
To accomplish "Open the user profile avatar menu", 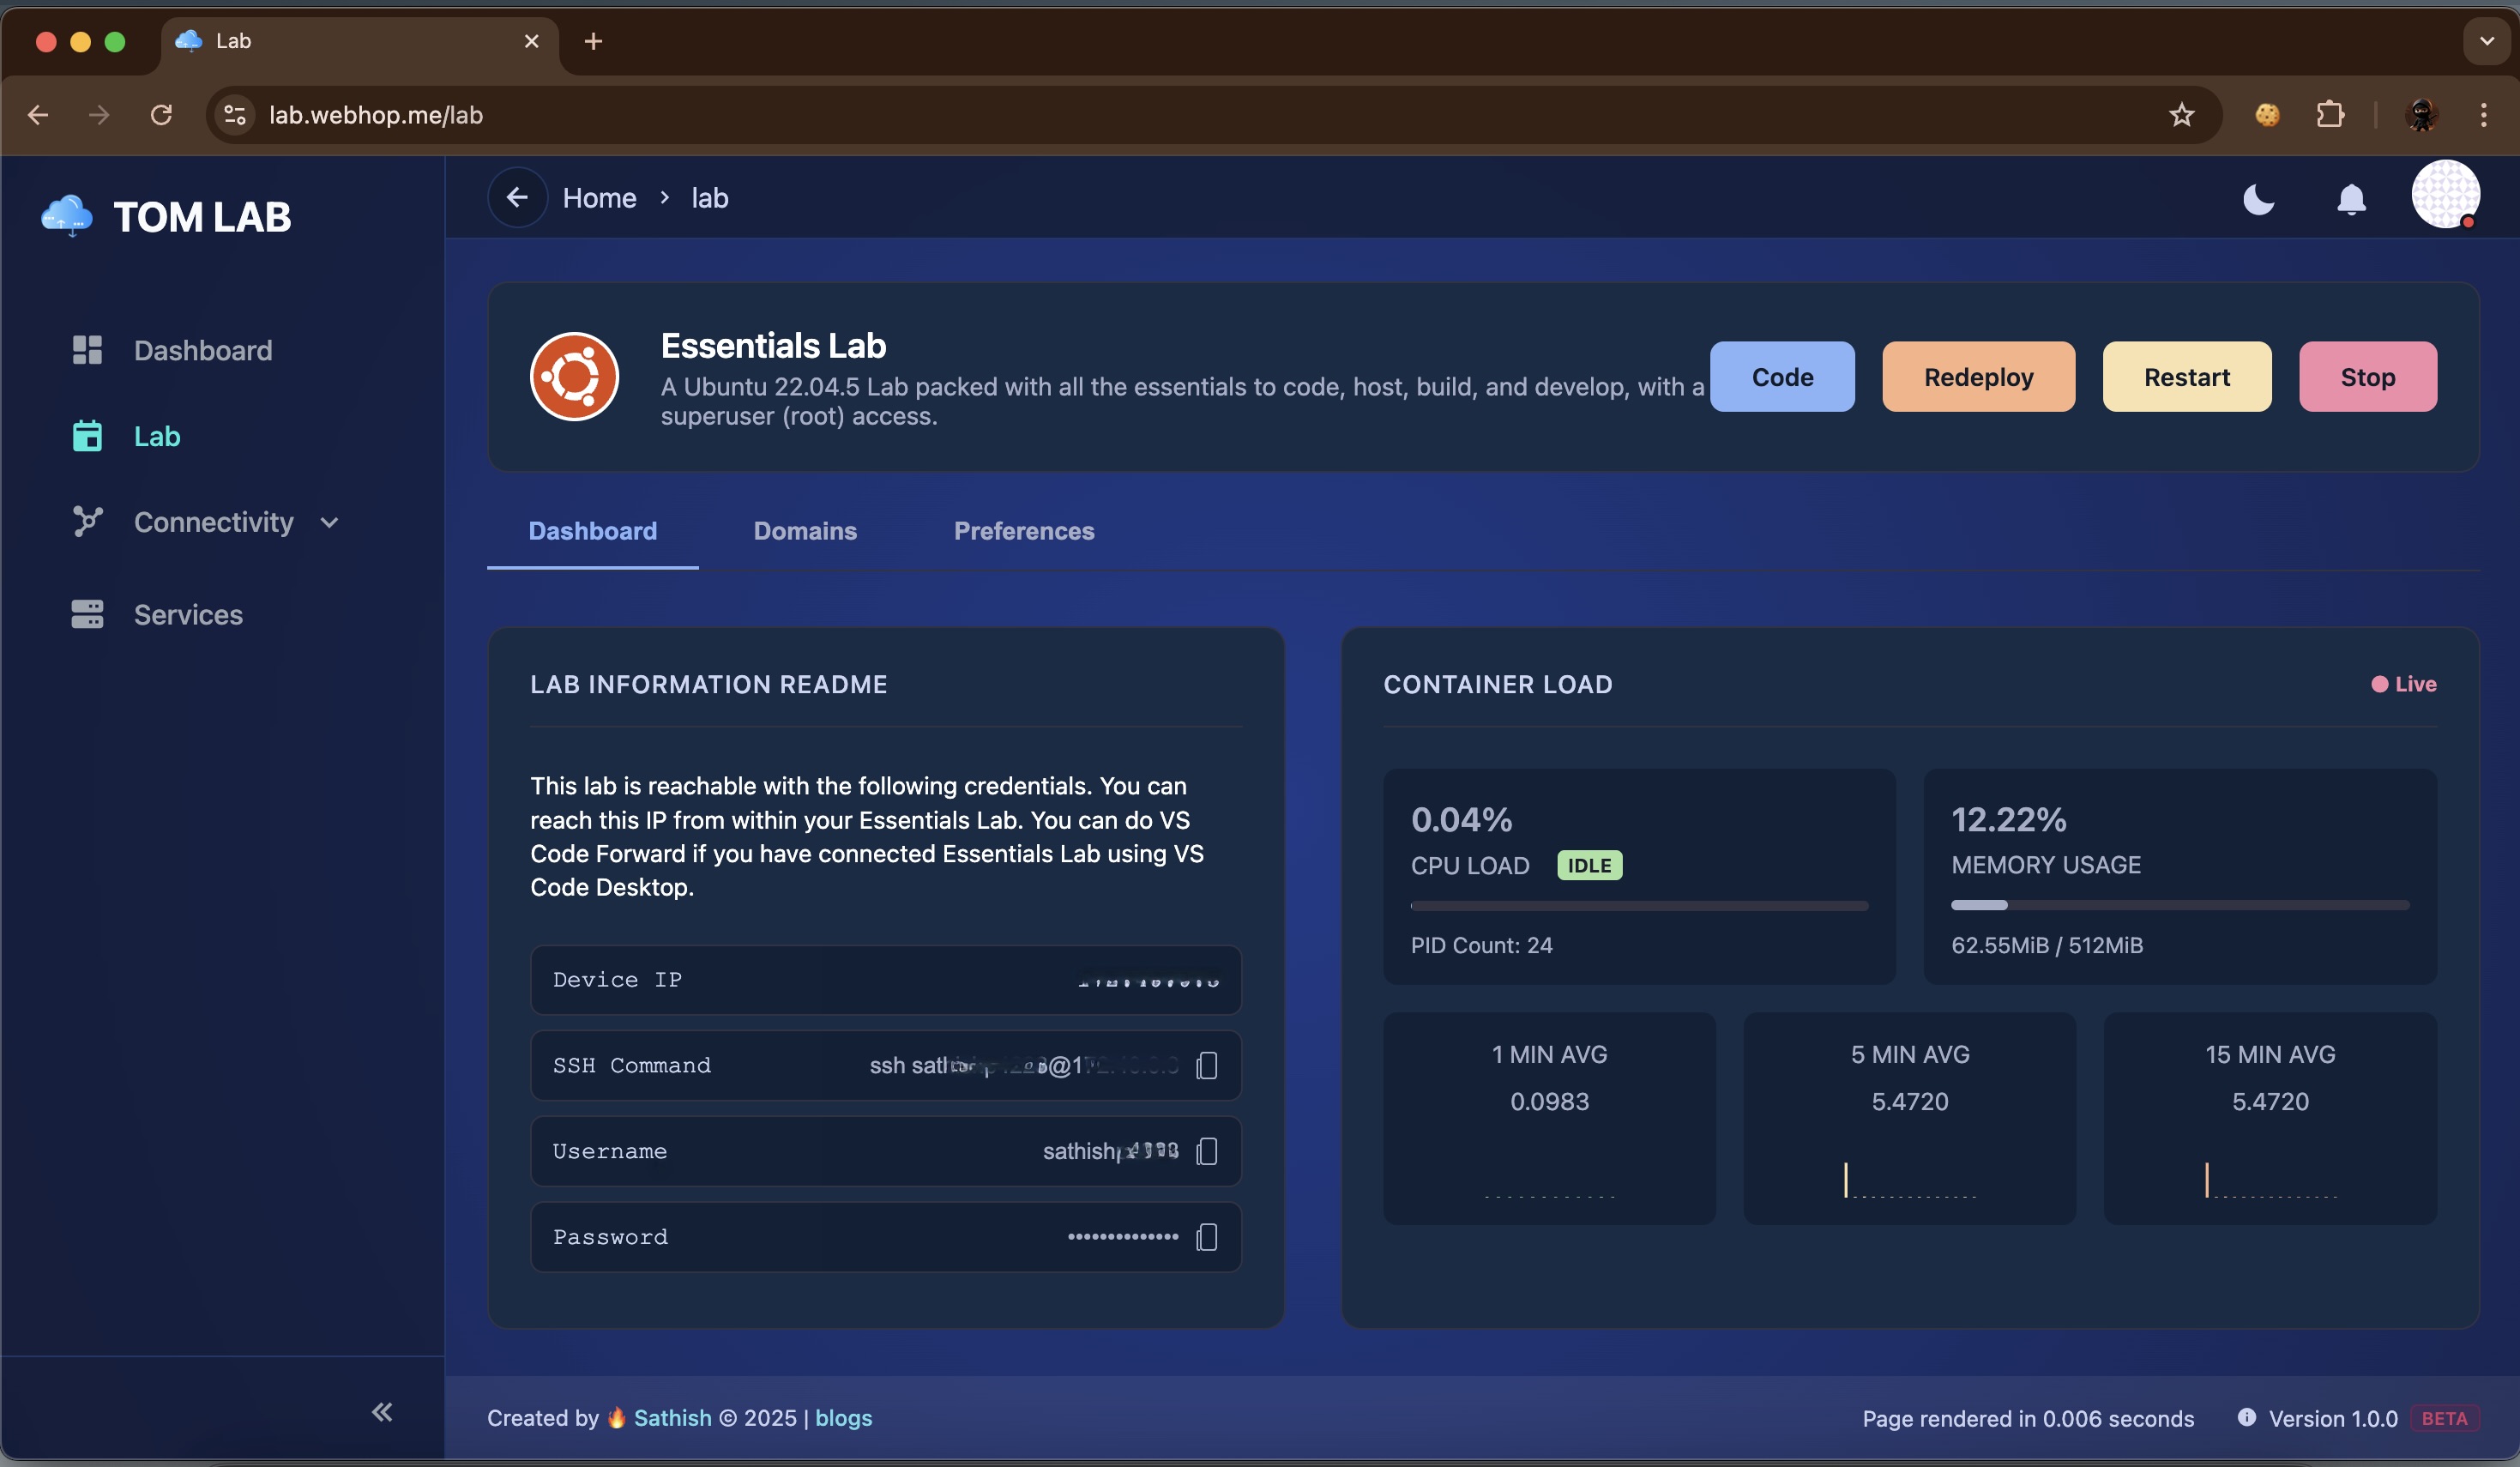I will (x=2446, y=194).
